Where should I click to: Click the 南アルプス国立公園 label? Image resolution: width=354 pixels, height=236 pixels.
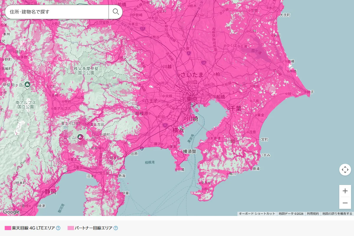pyautogui.click(x=26, y=104)
